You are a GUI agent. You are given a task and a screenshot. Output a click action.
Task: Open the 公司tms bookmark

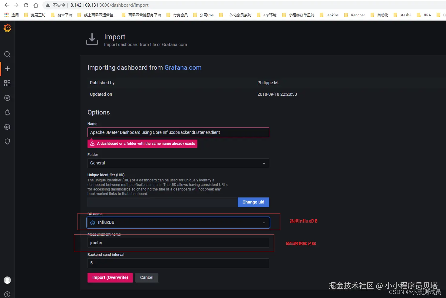coord(203,15)
